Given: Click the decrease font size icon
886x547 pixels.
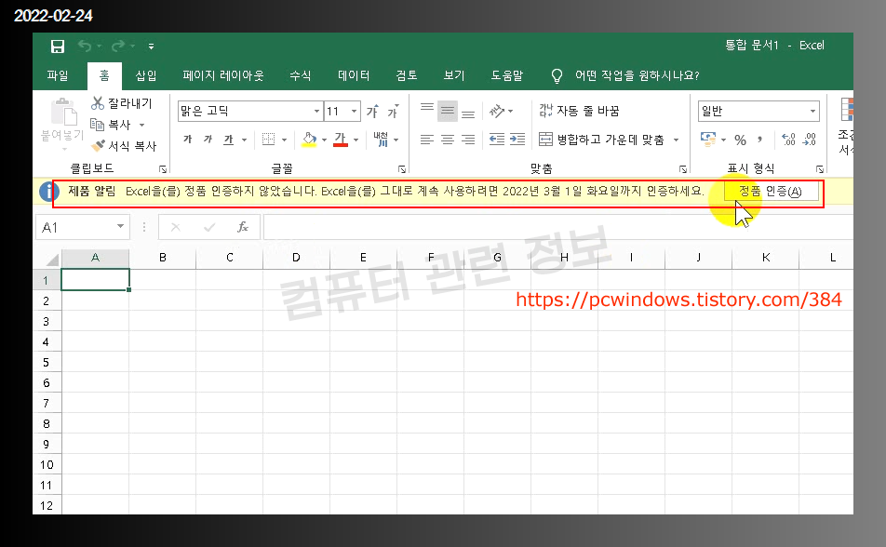Looking at the screenshot, I should tap(394, 112).
